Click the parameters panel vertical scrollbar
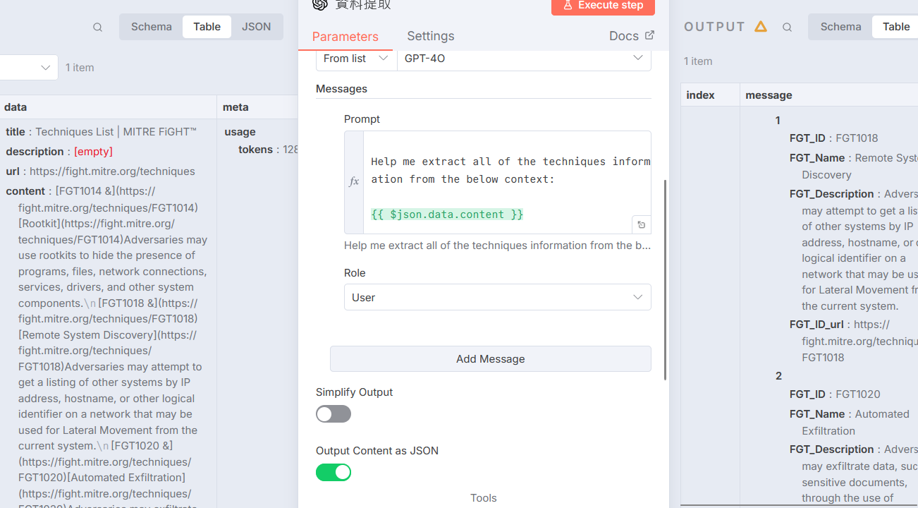 [665, 280]
